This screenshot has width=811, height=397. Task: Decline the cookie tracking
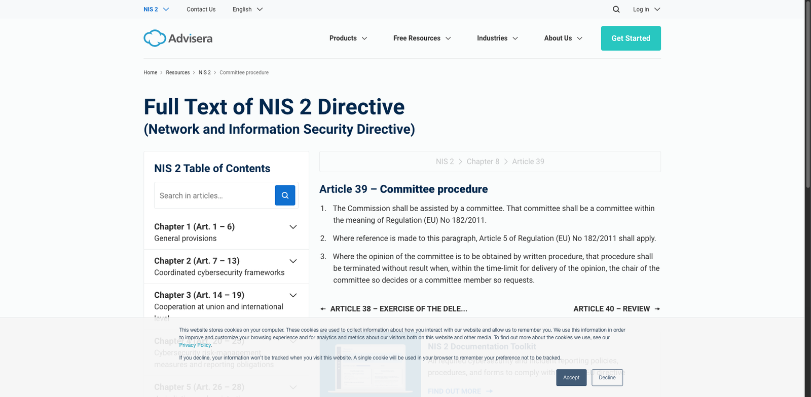click(607, 378)
